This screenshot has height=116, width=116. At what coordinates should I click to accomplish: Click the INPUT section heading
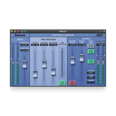(20, 40)
